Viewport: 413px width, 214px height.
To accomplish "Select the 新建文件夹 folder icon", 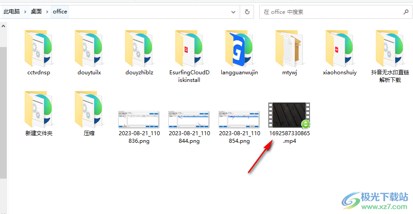I will point(39,110).
